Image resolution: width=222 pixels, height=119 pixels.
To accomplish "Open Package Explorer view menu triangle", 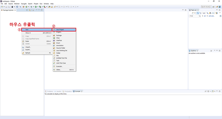I will point(37,10).
